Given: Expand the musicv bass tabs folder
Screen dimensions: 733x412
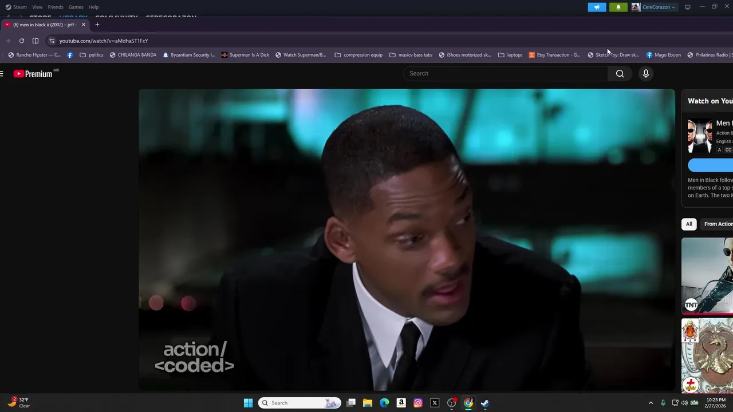Looking at the screenshot, I should 411,55.
